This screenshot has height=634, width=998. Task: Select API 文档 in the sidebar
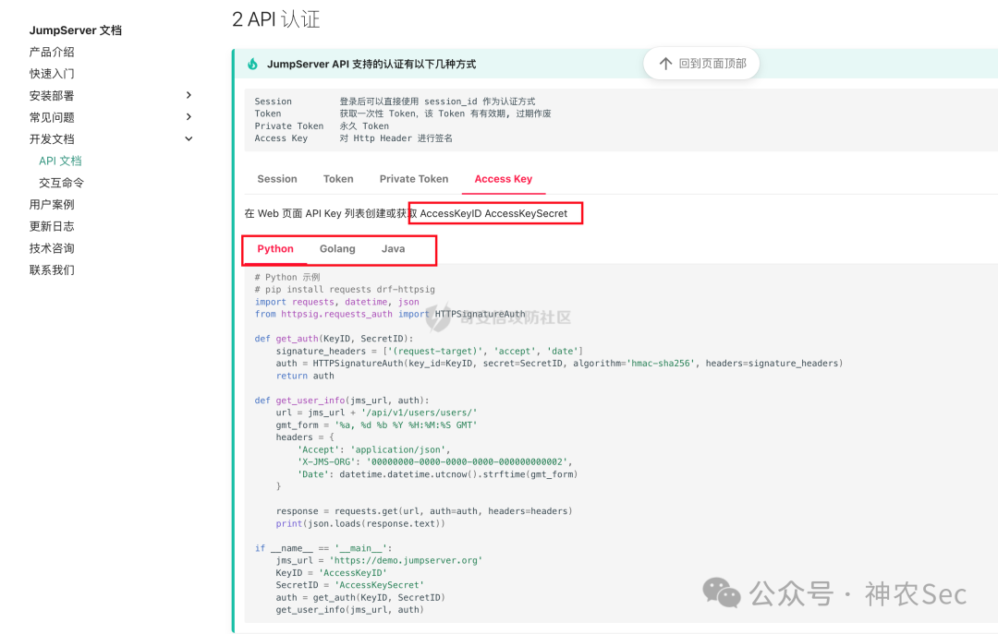60,161
